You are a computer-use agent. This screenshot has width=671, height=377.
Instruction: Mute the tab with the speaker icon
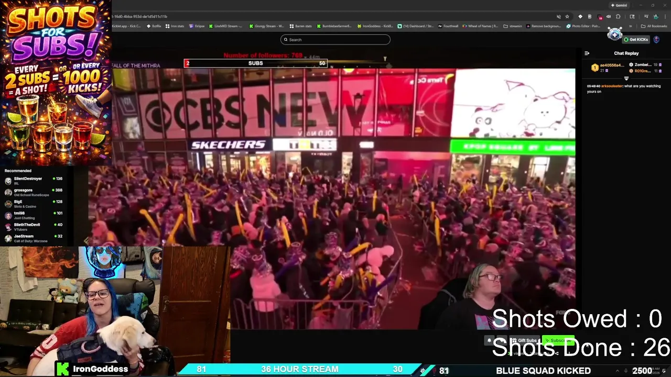[609, 16]
